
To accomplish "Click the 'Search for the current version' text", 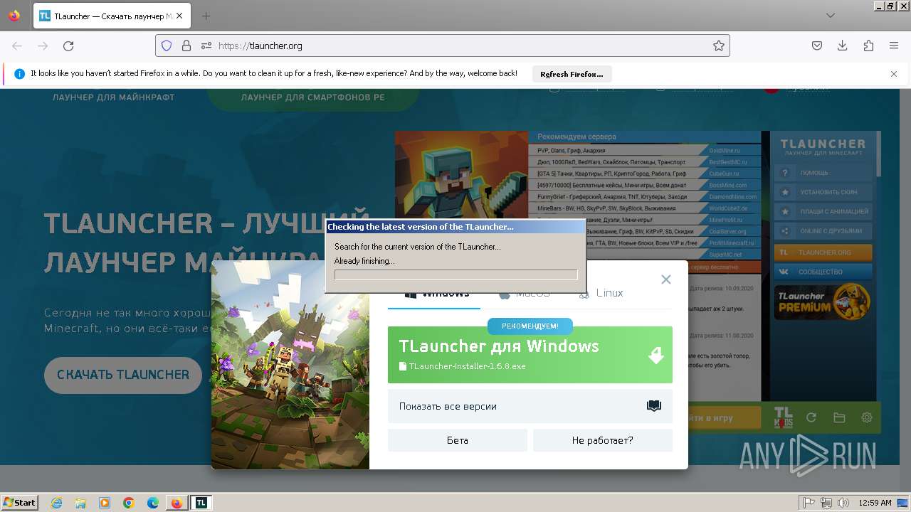I will click(418, 247).
